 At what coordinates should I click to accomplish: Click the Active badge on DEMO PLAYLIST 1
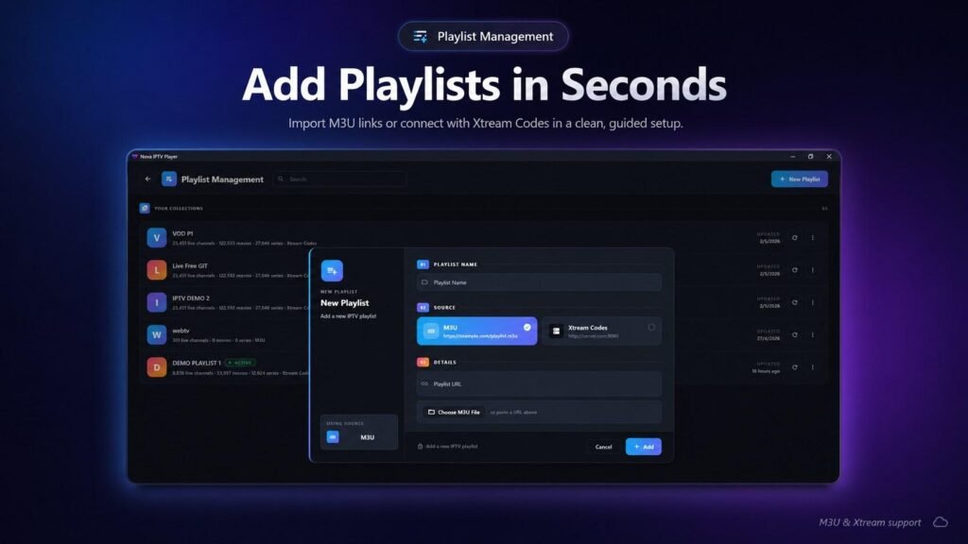(240, 363)
